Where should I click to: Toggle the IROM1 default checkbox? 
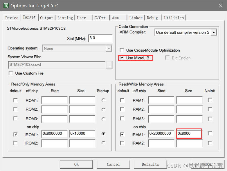15,135
